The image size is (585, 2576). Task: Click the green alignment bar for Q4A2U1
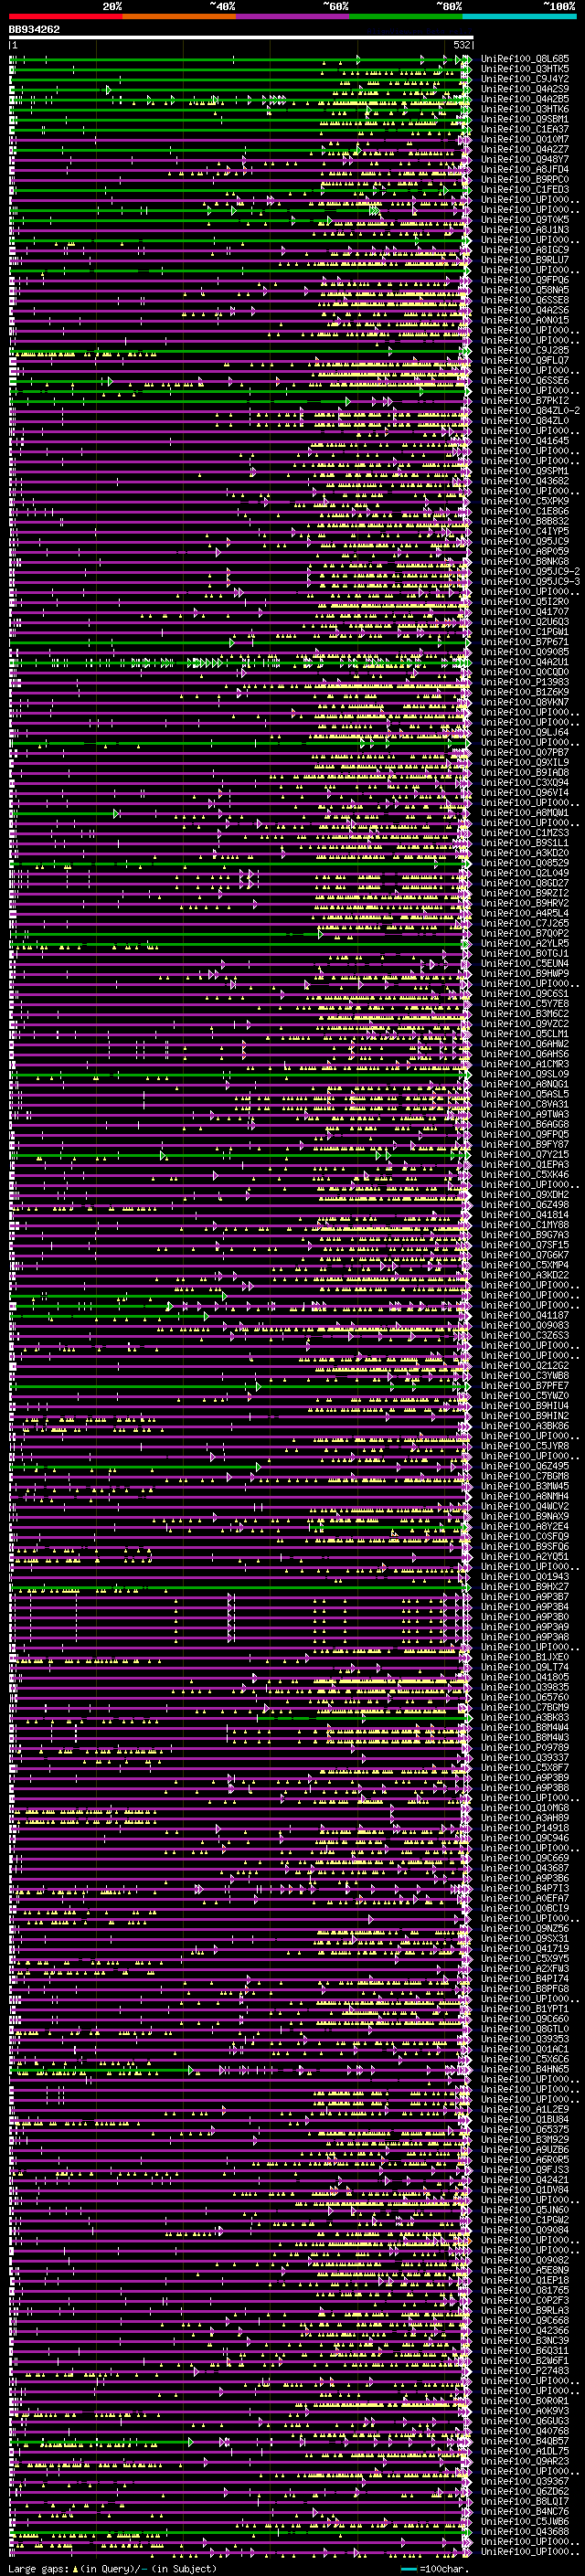coord(240,662)
